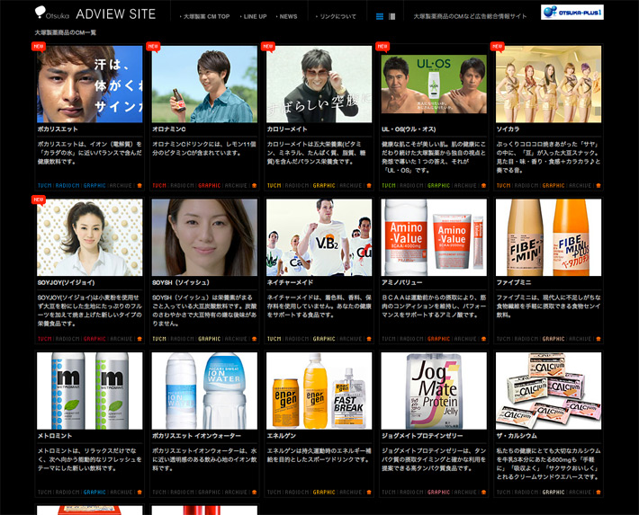Click the home icon on ザ・カルシウム card
This screenshot has height=515, width=639.
[598, 493]
